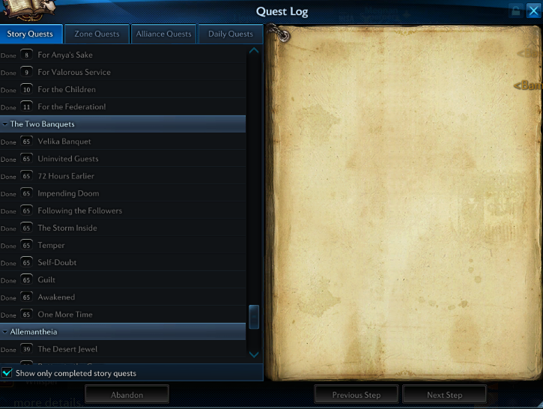543x409 pixels.
Task: Click the Previous Step button
Action: (357, 395)
